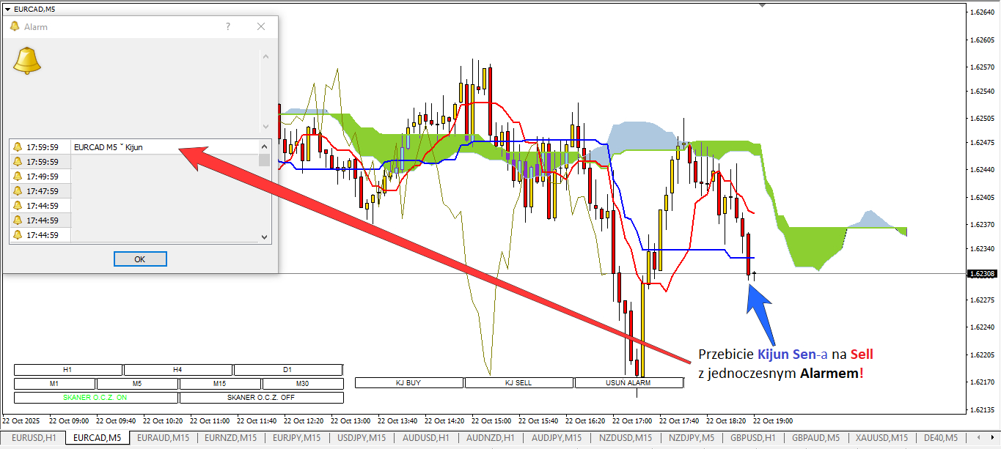Select bell icon of the 17:47:59 alert
Image resolution: width=1001 pixels, height=449 pixels.
18,191
